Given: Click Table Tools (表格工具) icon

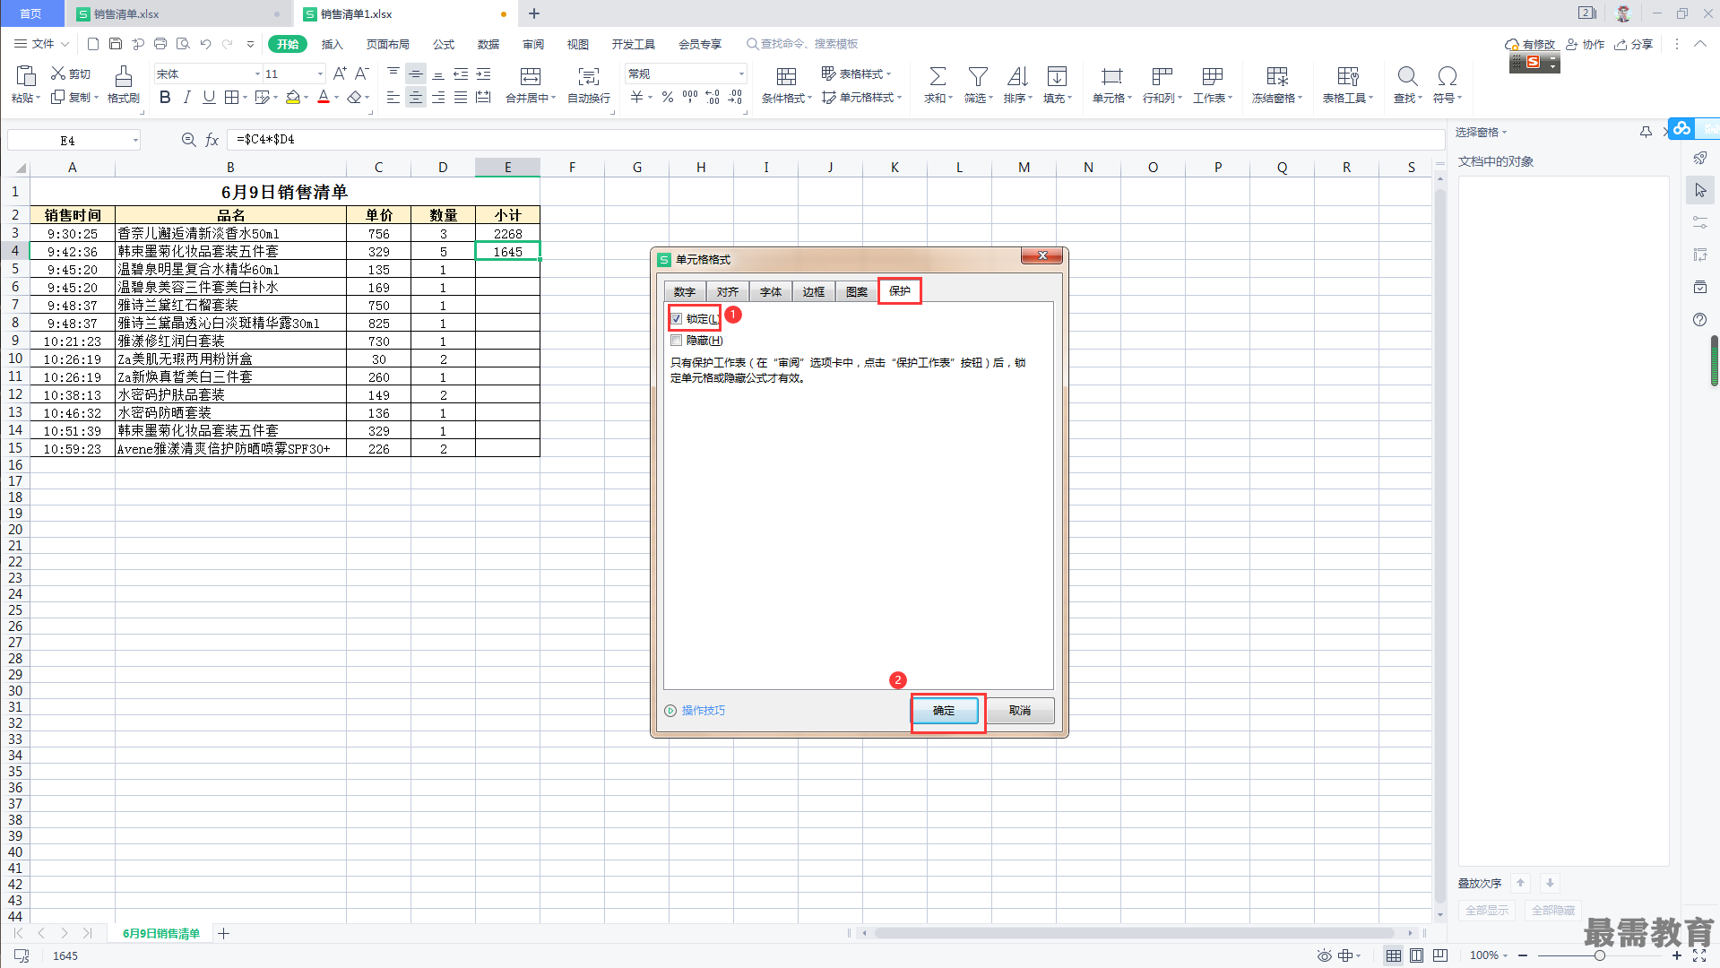Looking at the screenshot, I should click(1347, 75).
